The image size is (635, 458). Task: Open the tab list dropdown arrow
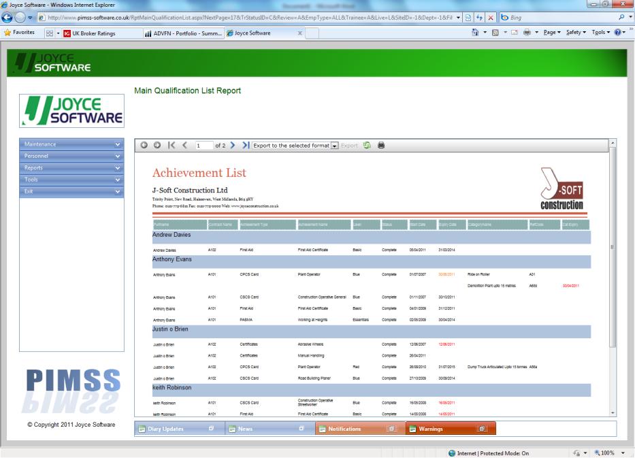click(58, 33)
